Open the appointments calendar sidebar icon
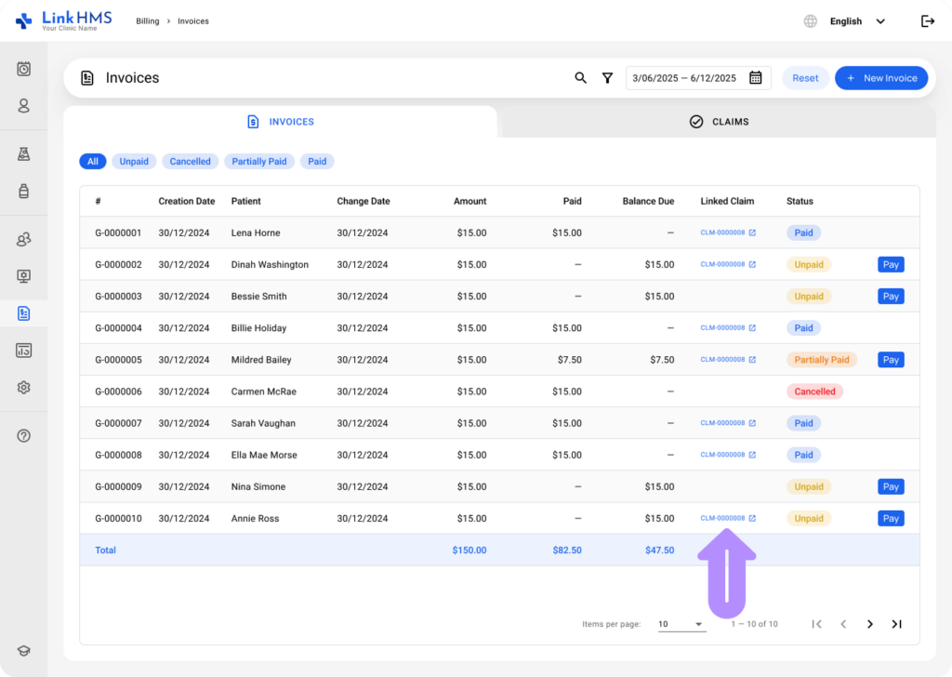The image size is (952, 677). [23, 69]
